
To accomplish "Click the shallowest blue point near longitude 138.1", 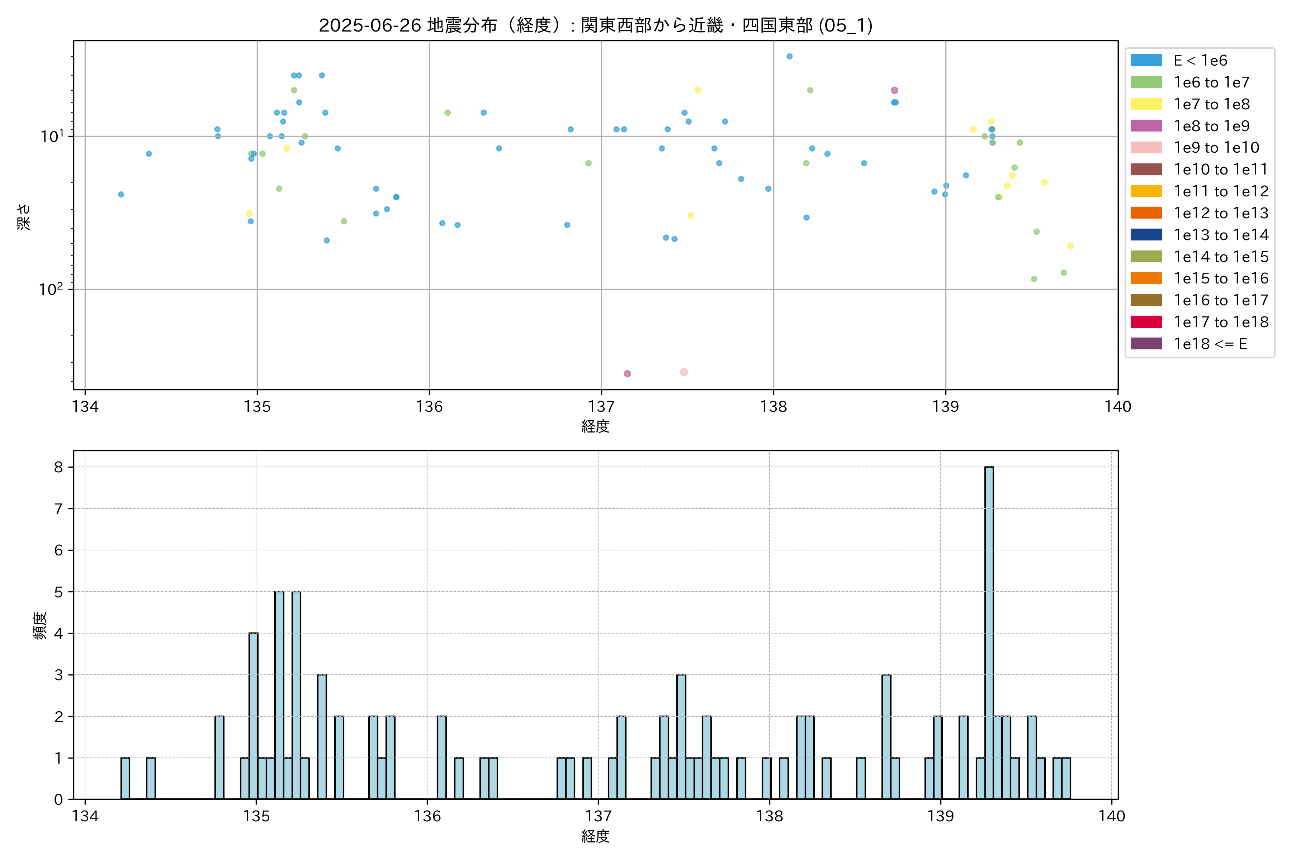I will (789, 57).
